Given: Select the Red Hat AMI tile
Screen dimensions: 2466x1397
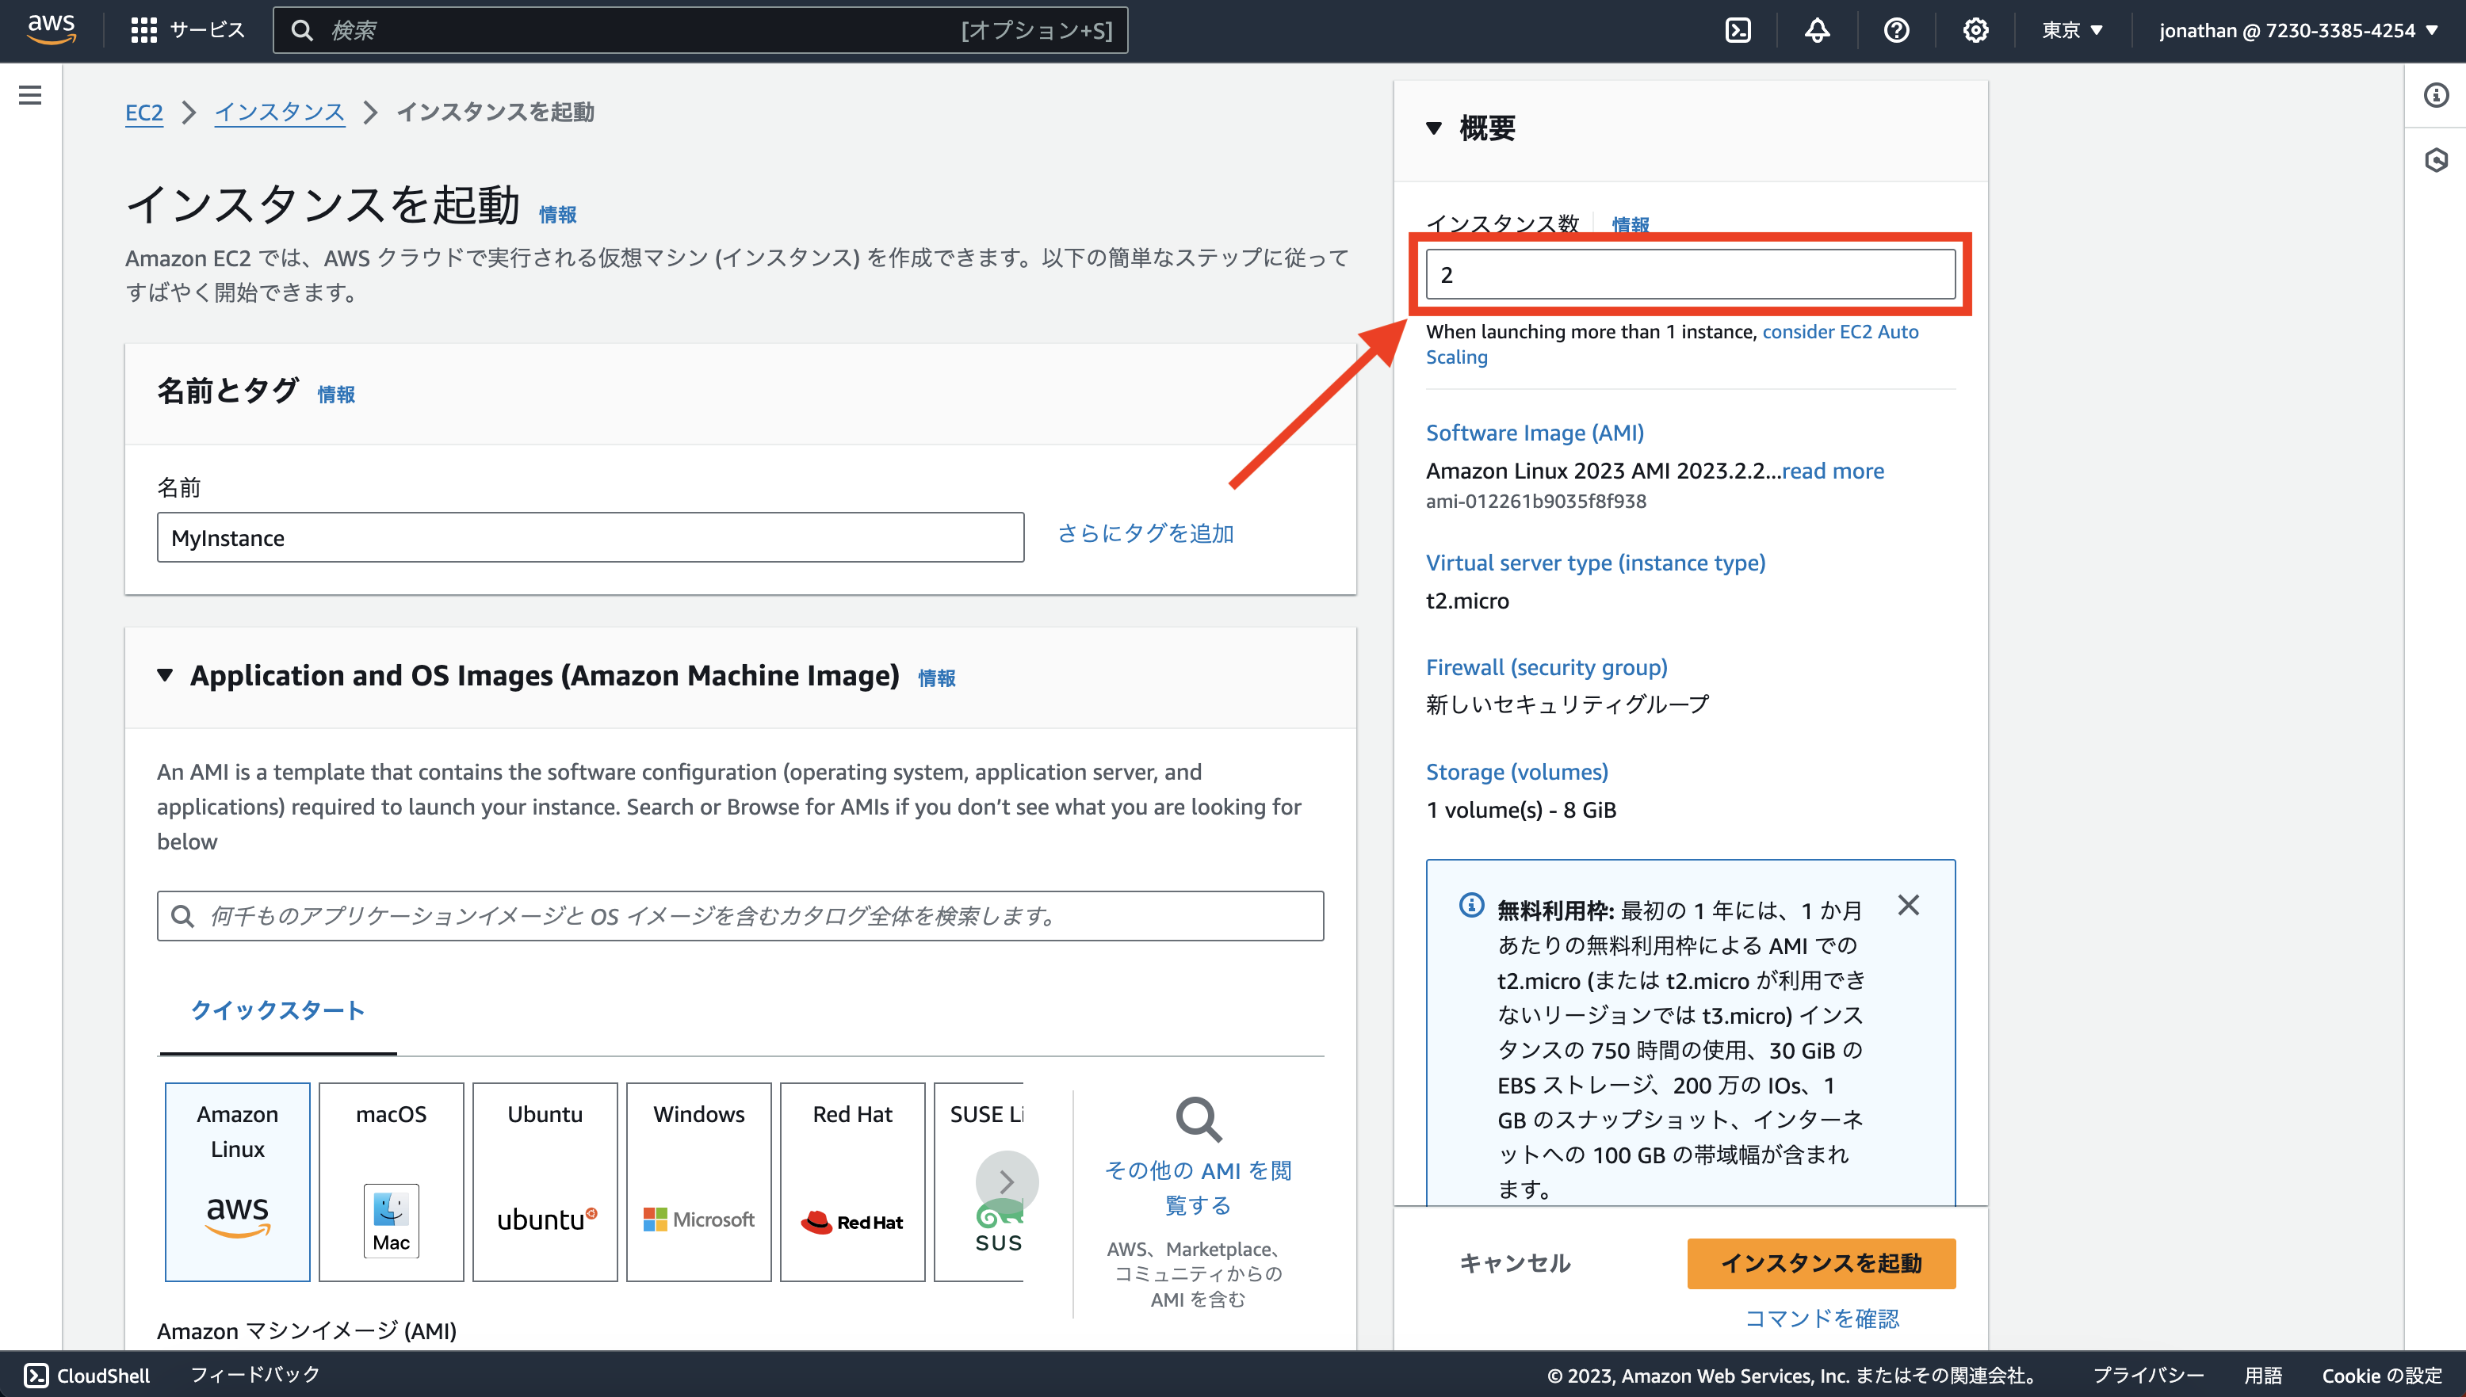Looking at the screenshot, I should (851, 1181).
